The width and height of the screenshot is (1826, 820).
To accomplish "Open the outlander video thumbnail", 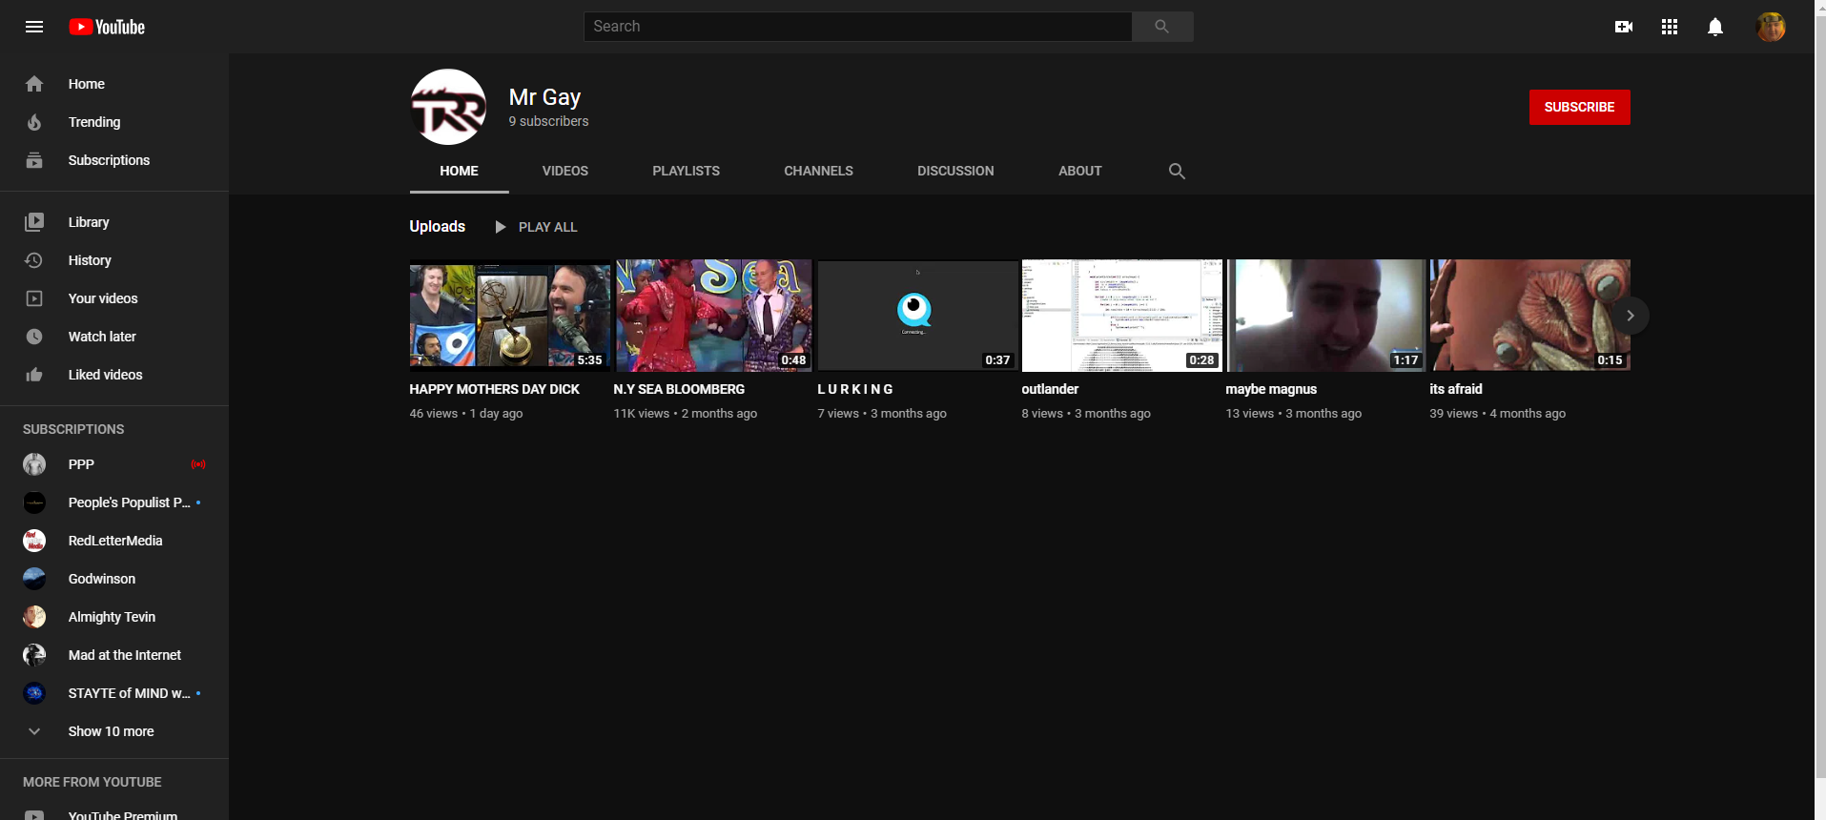I will click(x=1122, y=316).
